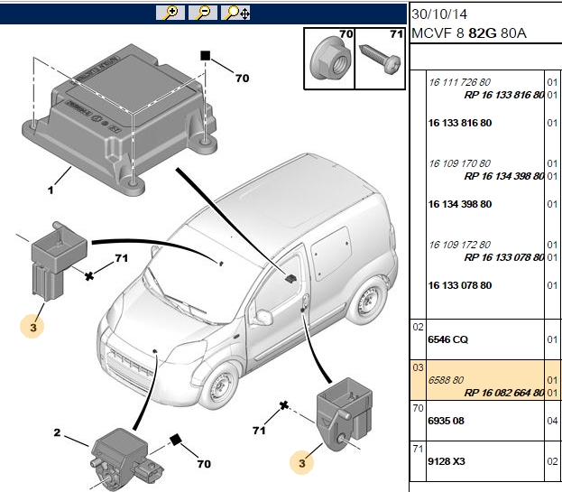
Task: Click quantity 02 in the 9128 X3 row
Action: pos(552,461)
